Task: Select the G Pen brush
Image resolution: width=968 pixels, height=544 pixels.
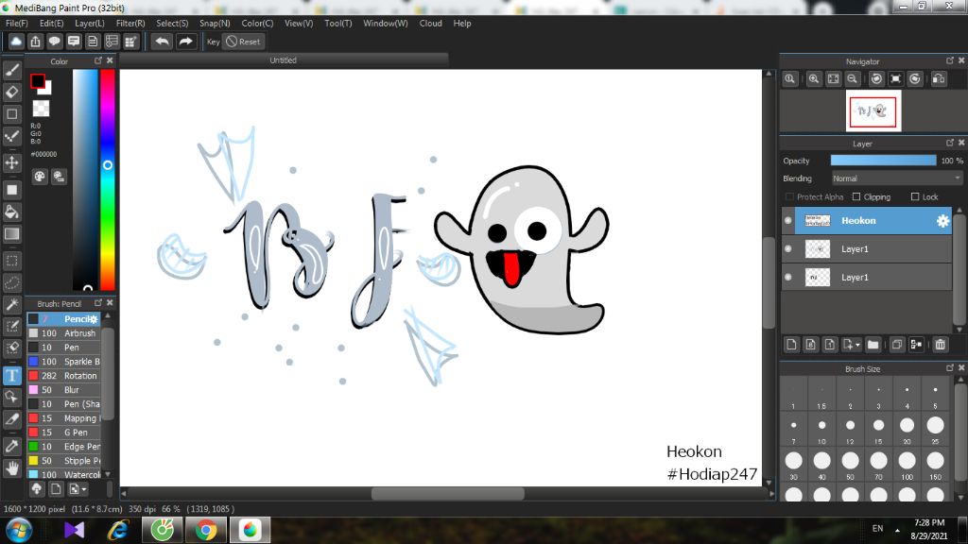Action: (x=63, y=433)
